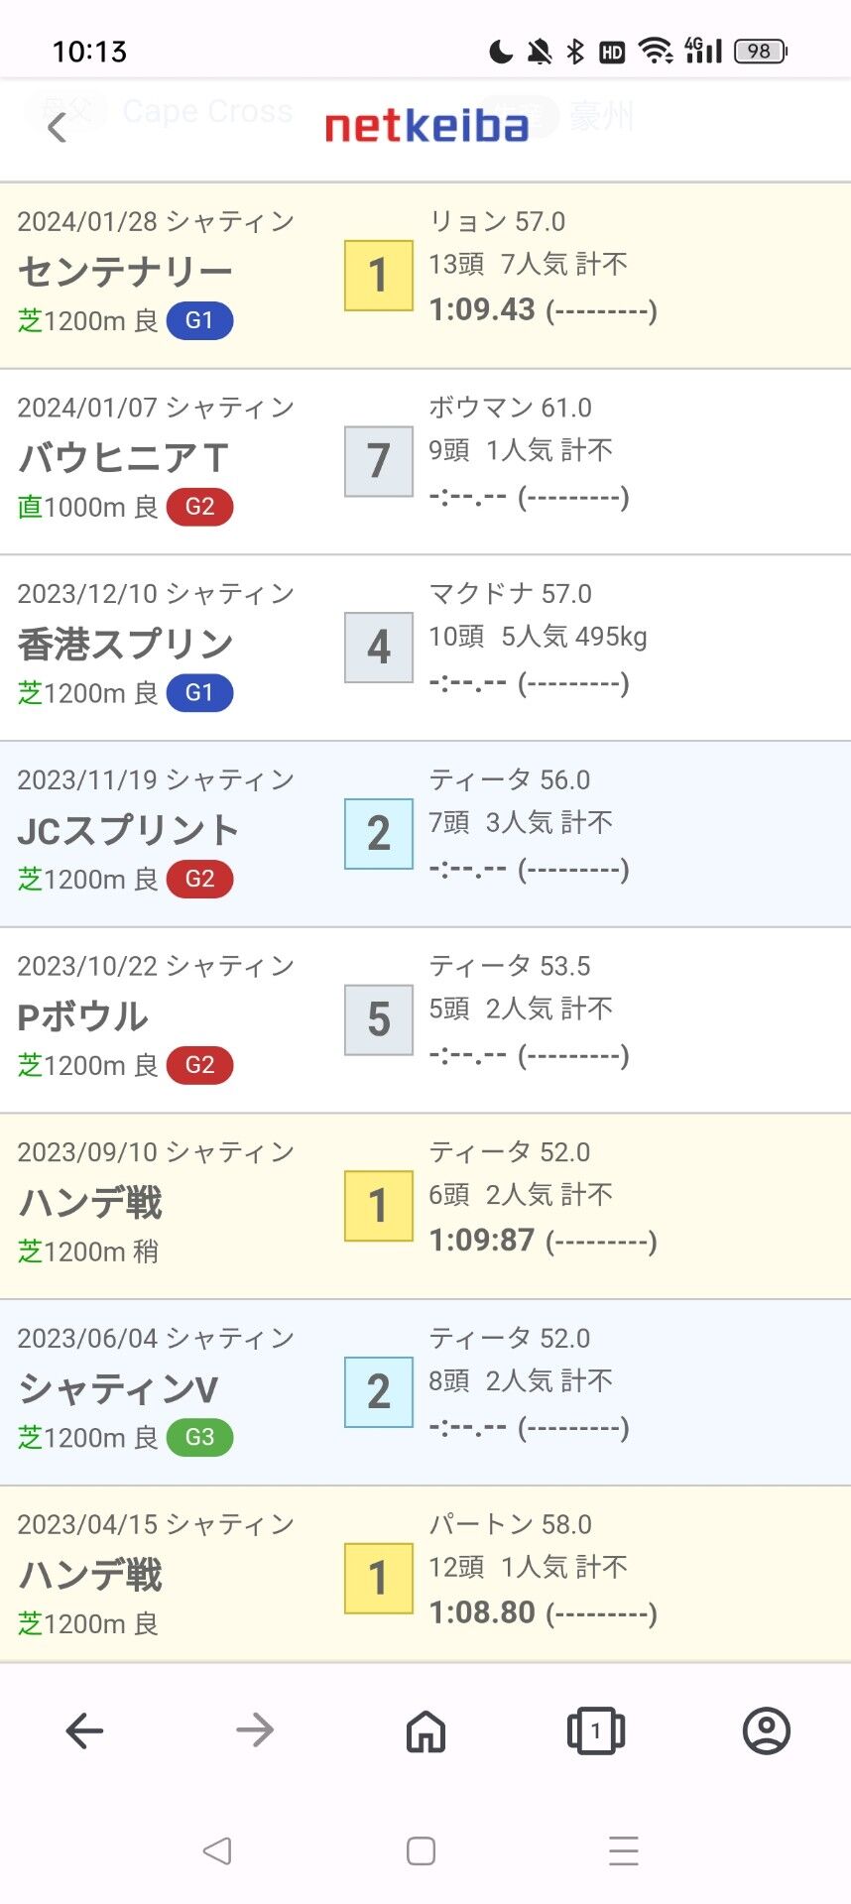Go back using browser back arrow

coord(84,1730)
